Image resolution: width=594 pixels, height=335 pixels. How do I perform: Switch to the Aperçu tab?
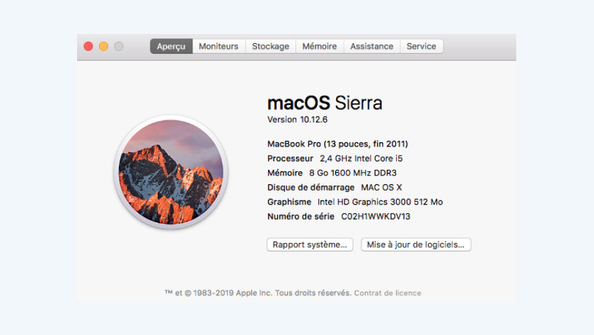coord(171,46)
